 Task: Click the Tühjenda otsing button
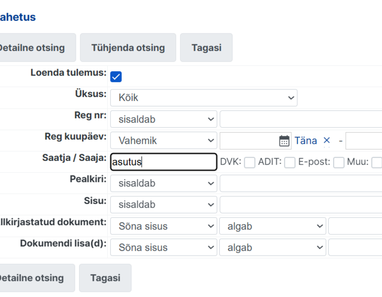pos(128,48)
